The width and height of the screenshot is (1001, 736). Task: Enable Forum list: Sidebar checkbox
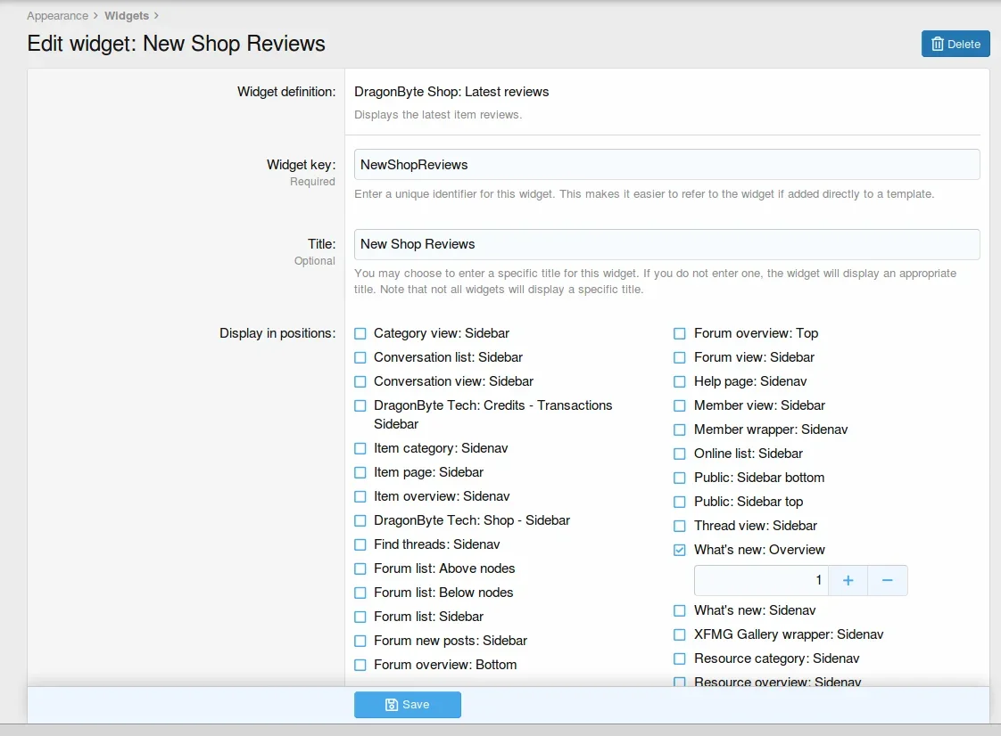tap(360, 617)
